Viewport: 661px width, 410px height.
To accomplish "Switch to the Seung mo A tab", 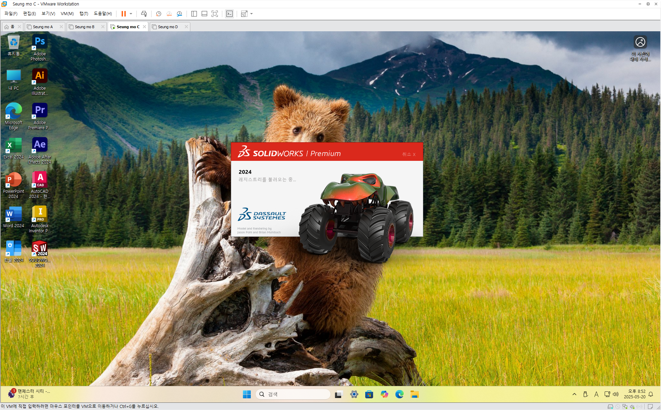I will 43,27.
